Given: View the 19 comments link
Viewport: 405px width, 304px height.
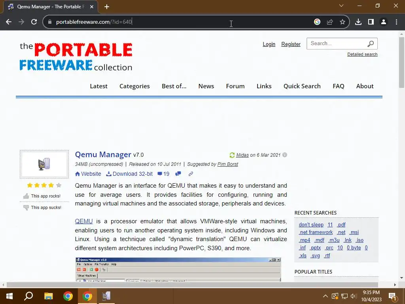Looking at the screenshot, I should click(x=163, y=174).
